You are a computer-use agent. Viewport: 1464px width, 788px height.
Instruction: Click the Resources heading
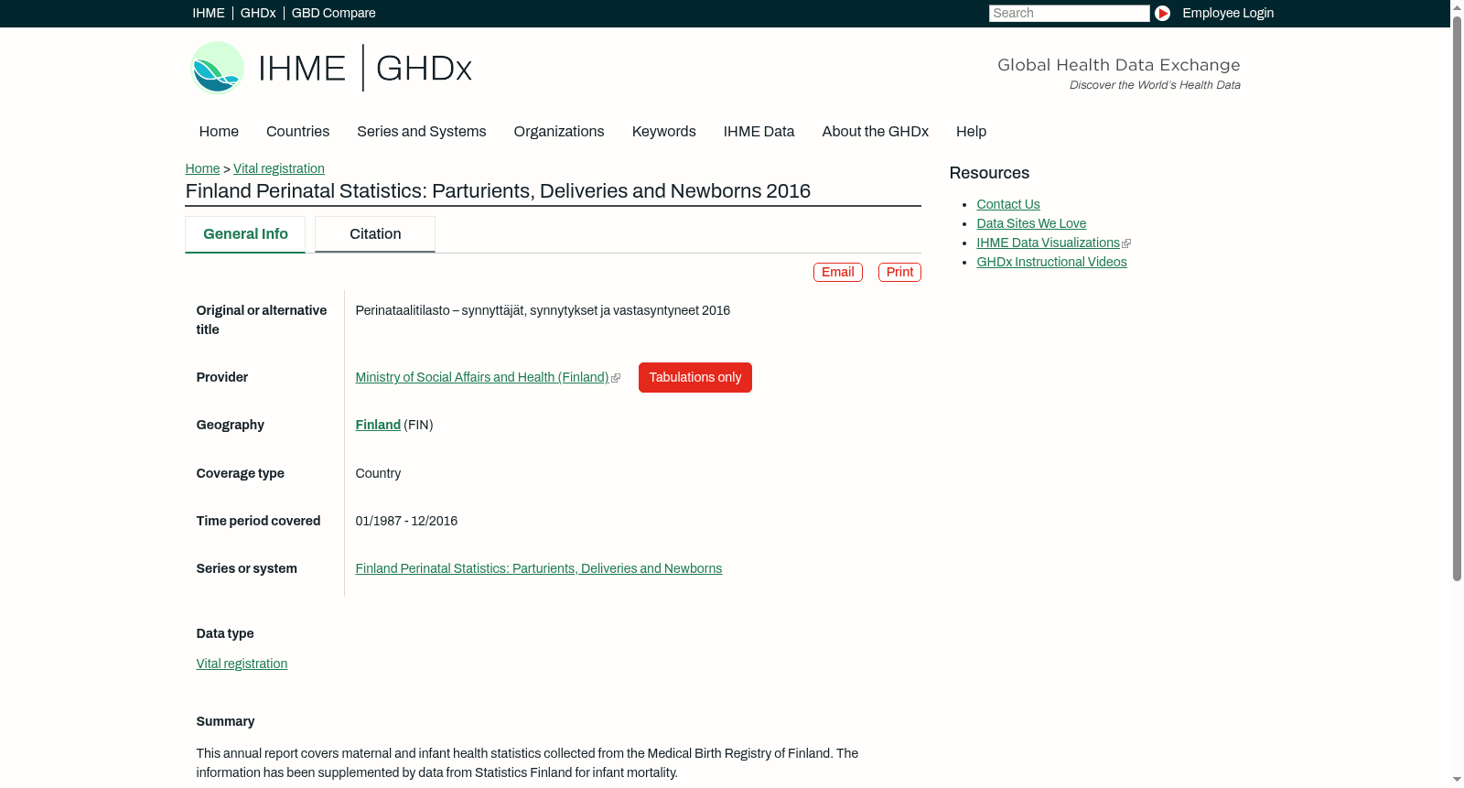click(x=989, y=173)
